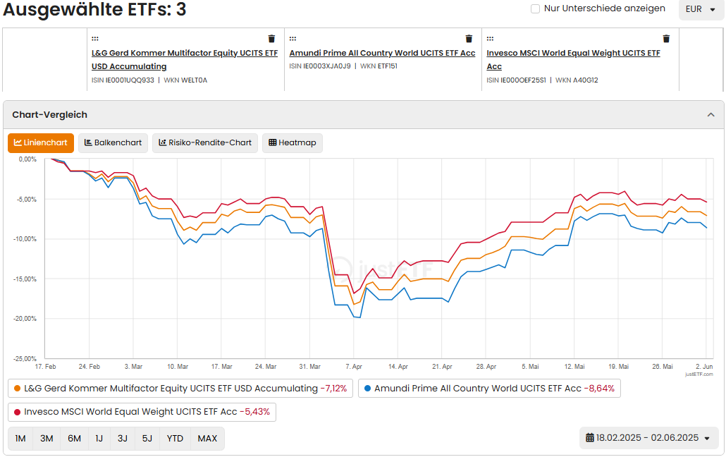The image size is (726, 457).
Task: Switch to Risiko-Rendite-Chart view
Action: (x=205, y=142)
